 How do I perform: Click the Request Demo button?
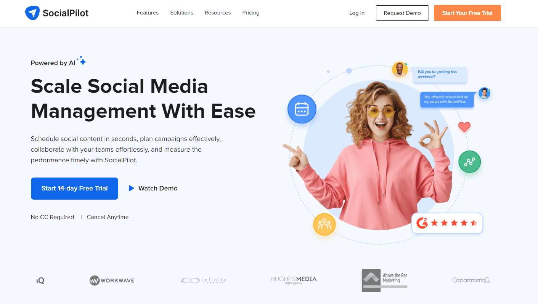click(402, 13)
